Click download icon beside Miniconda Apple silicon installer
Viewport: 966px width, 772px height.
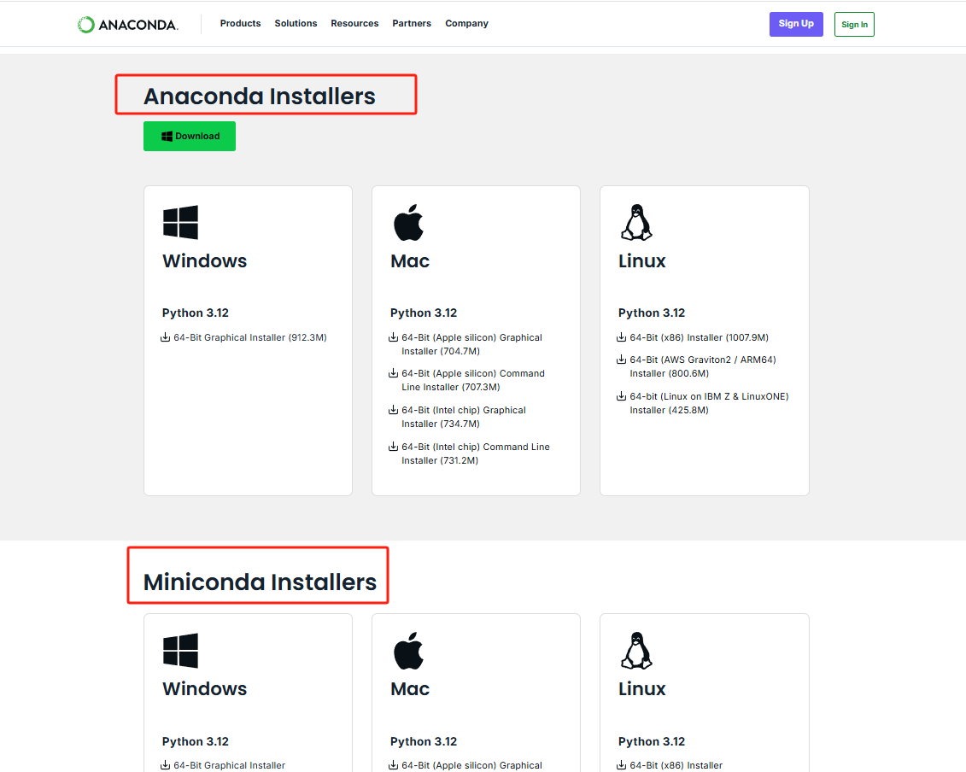point(393,765)
